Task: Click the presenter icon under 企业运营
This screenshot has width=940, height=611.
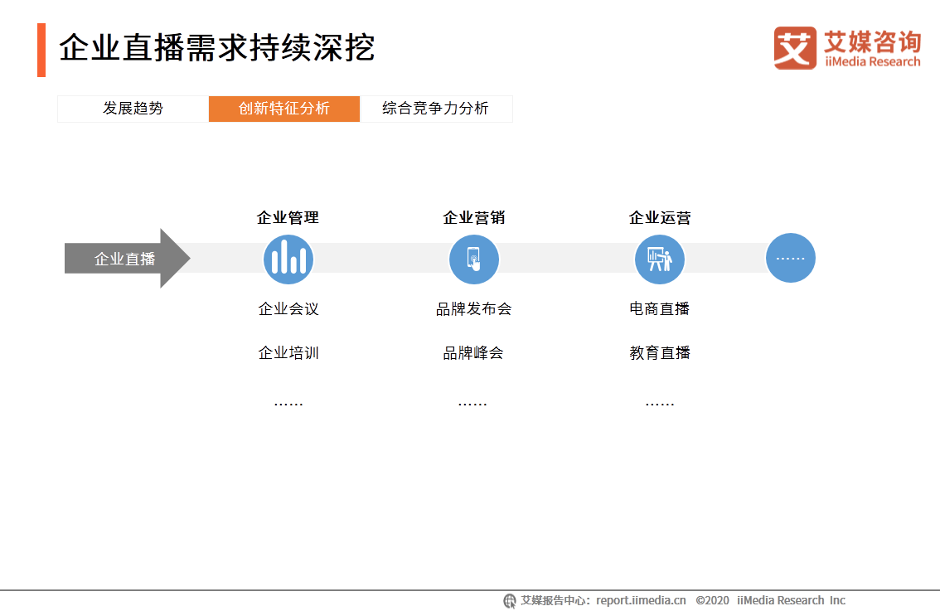Action: tap(659, 259)
